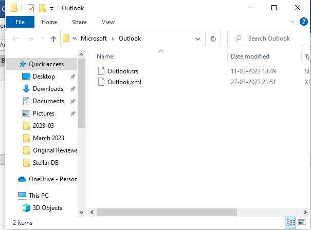Go up one folder level

[53, 39]
